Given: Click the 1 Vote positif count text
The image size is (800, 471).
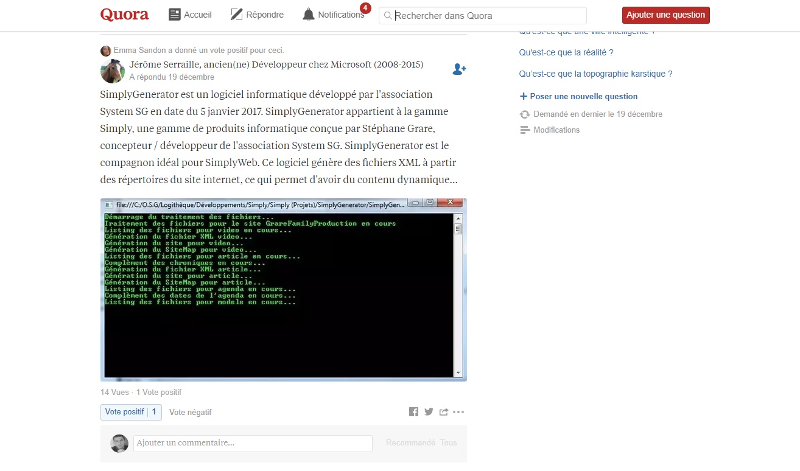Looking at the screenshot, I should click(x=159, y=392).
